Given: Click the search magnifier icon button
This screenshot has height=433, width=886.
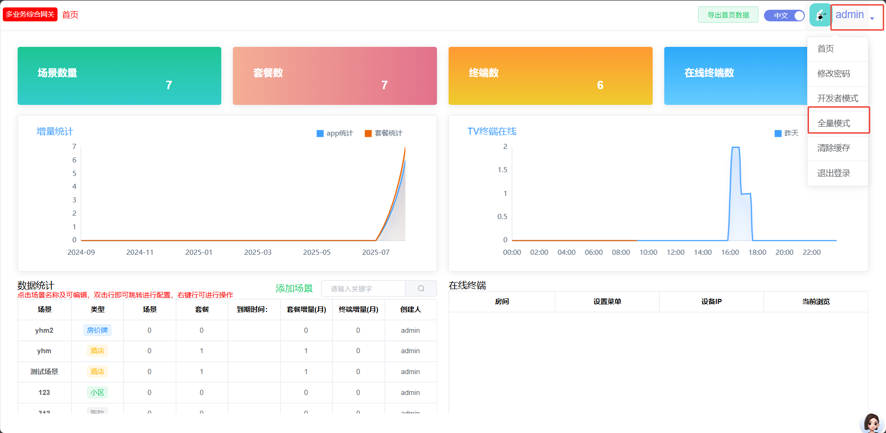Looking at the screenshot, I should click(x=421, y=289).
